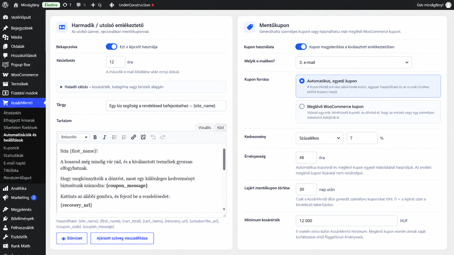The image size is (454, 255).
Task: Toggle the Kupon használata switch
Action: pyautogui.click(x=301, y=47)
